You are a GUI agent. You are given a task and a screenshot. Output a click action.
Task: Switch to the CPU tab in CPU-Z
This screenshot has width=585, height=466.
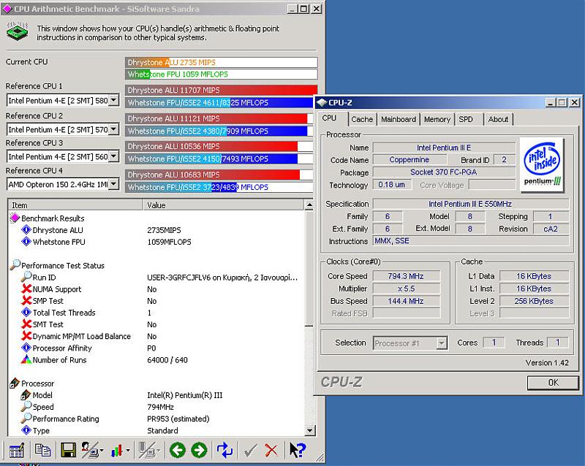point(329,118)
